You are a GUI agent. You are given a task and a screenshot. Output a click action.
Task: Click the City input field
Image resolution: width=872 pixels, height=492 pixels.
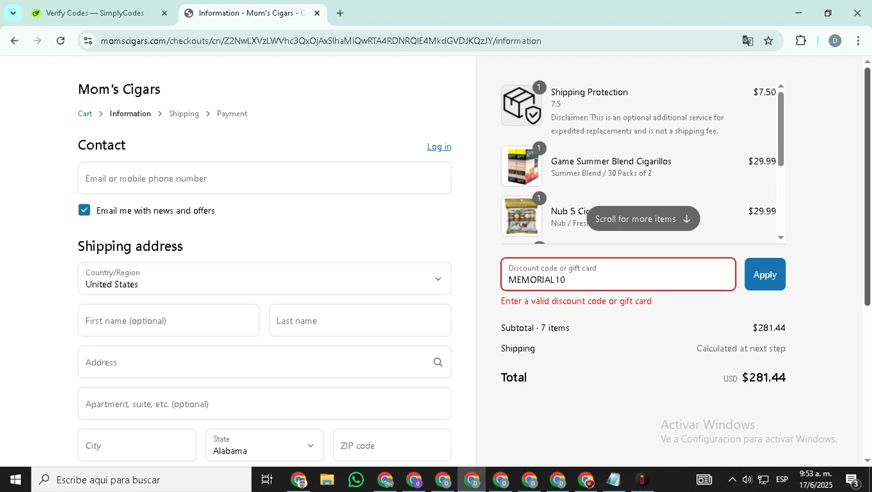pos(137,446)
